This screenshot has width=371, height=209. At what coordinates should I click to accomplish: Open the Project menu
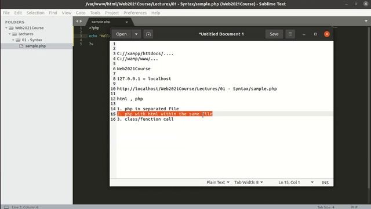[112, 13]
